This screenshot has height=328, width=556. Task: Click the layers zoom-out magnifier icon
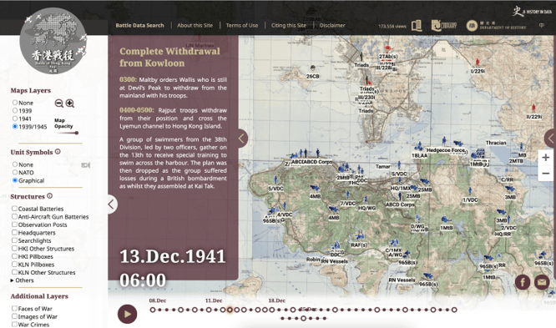pos(59,103)
